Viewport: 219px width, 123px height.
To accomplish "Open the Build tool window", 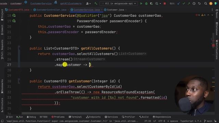I will pyautogui.click(x=144, y=117).
